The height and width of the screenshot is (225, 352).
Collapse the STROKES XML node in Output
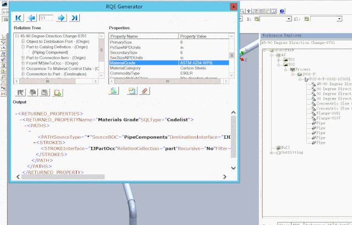[35, 142]
